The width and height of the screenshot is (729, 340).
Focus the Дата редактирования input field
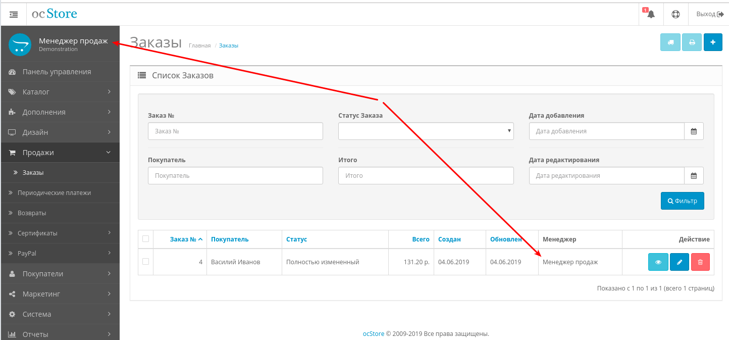pyautogui.click(x=607, y=176)
